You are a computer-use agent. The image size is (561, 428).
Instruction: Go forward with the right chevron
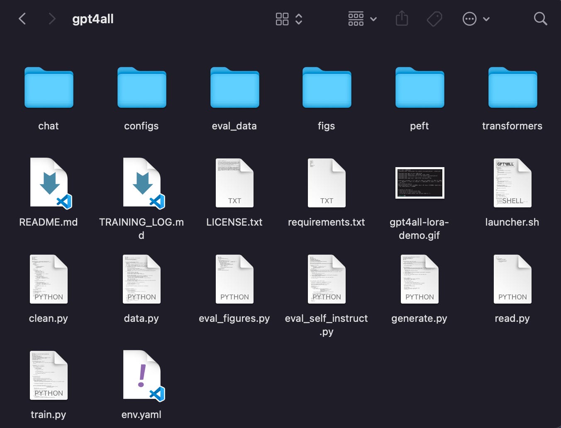click(52, 19)
